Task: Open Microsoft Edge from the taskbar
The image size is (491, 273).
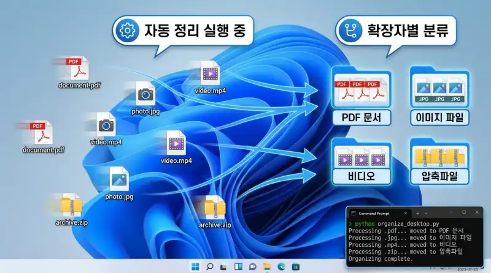Action: [280, 267]
